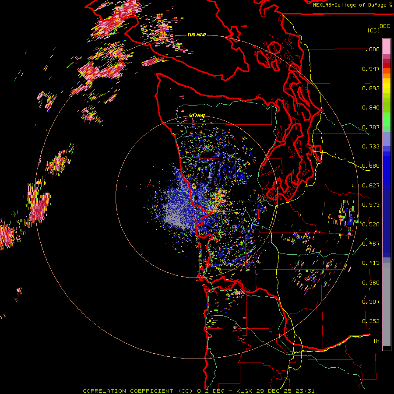This screenshot has width=394, height=394.
Task: Click the 0.413 scale value
Action: [x=371, y=263]
